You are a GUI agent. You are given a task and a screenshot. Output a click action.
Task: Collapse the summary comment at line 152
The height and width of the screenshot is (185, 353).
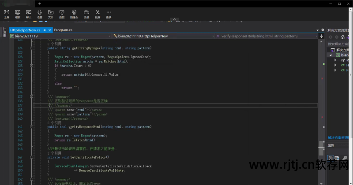(x=31, y=179)
